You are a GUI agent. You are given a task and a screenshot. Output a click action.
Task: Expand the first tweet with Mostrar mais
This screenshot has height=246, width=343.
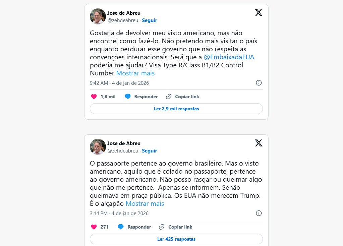point(135,73)
